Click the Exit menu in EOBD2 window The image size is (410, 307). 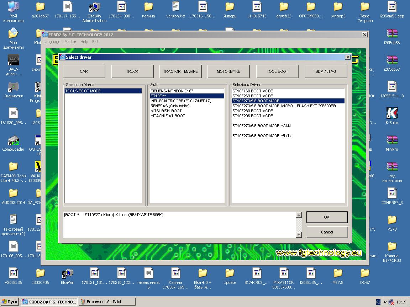pos(95,42)
